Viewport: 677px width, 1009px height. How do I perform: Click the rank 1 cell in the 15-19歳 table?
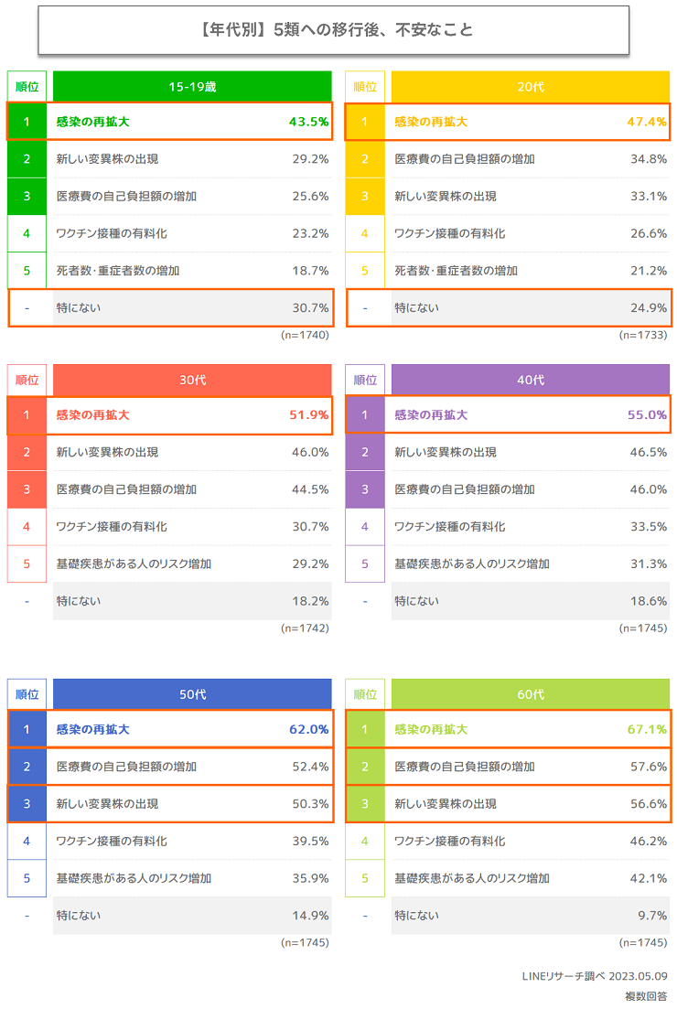pyautogui.click(x=27, y=122)
